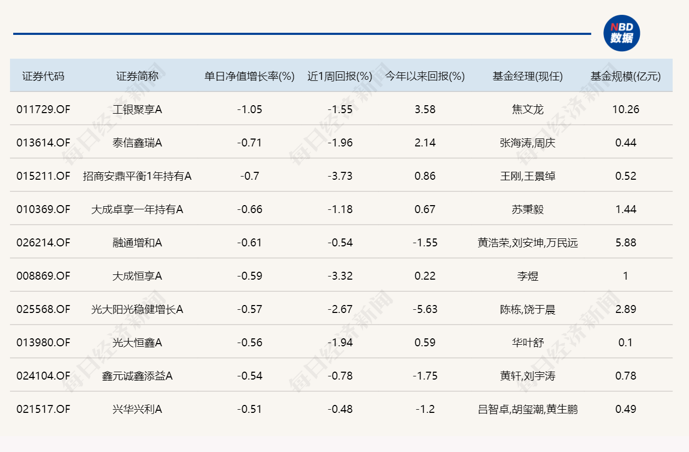Click security code 015211.OF
The width and height of the screenshot is (689, 452).
point(43,176)
